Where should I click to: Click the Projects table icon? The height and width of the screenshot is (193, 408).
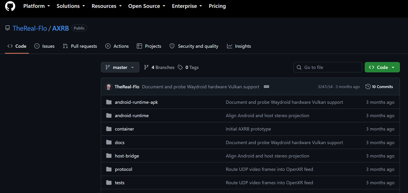(139, 46)
